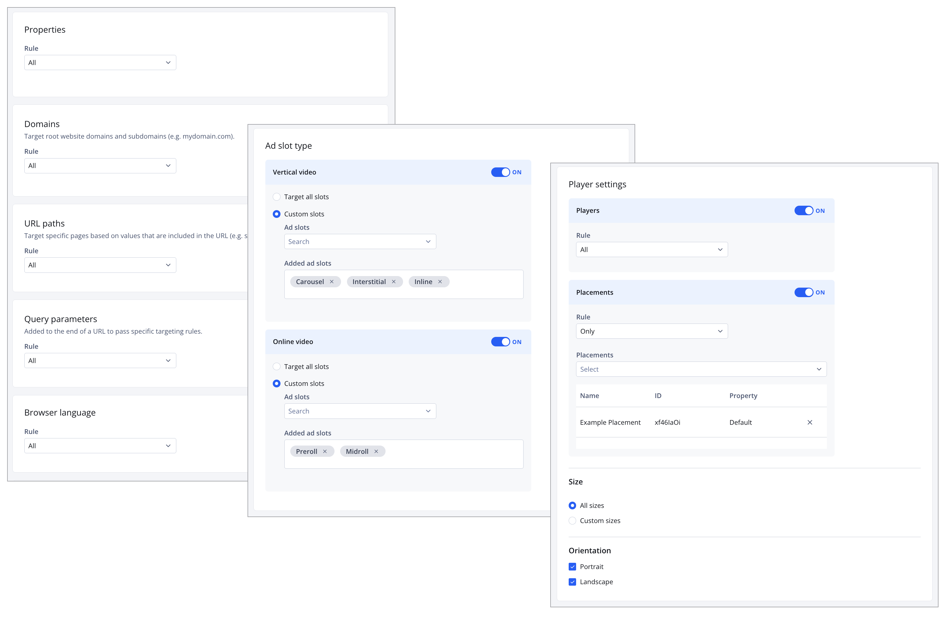Delete the Example Placement row
The width and height of the screenshot is (948, 618).
point(810,422)
